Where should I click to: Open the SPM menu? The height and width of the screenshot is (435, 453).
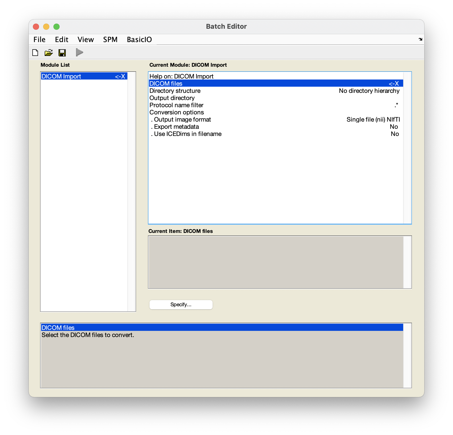click(110, 39)
